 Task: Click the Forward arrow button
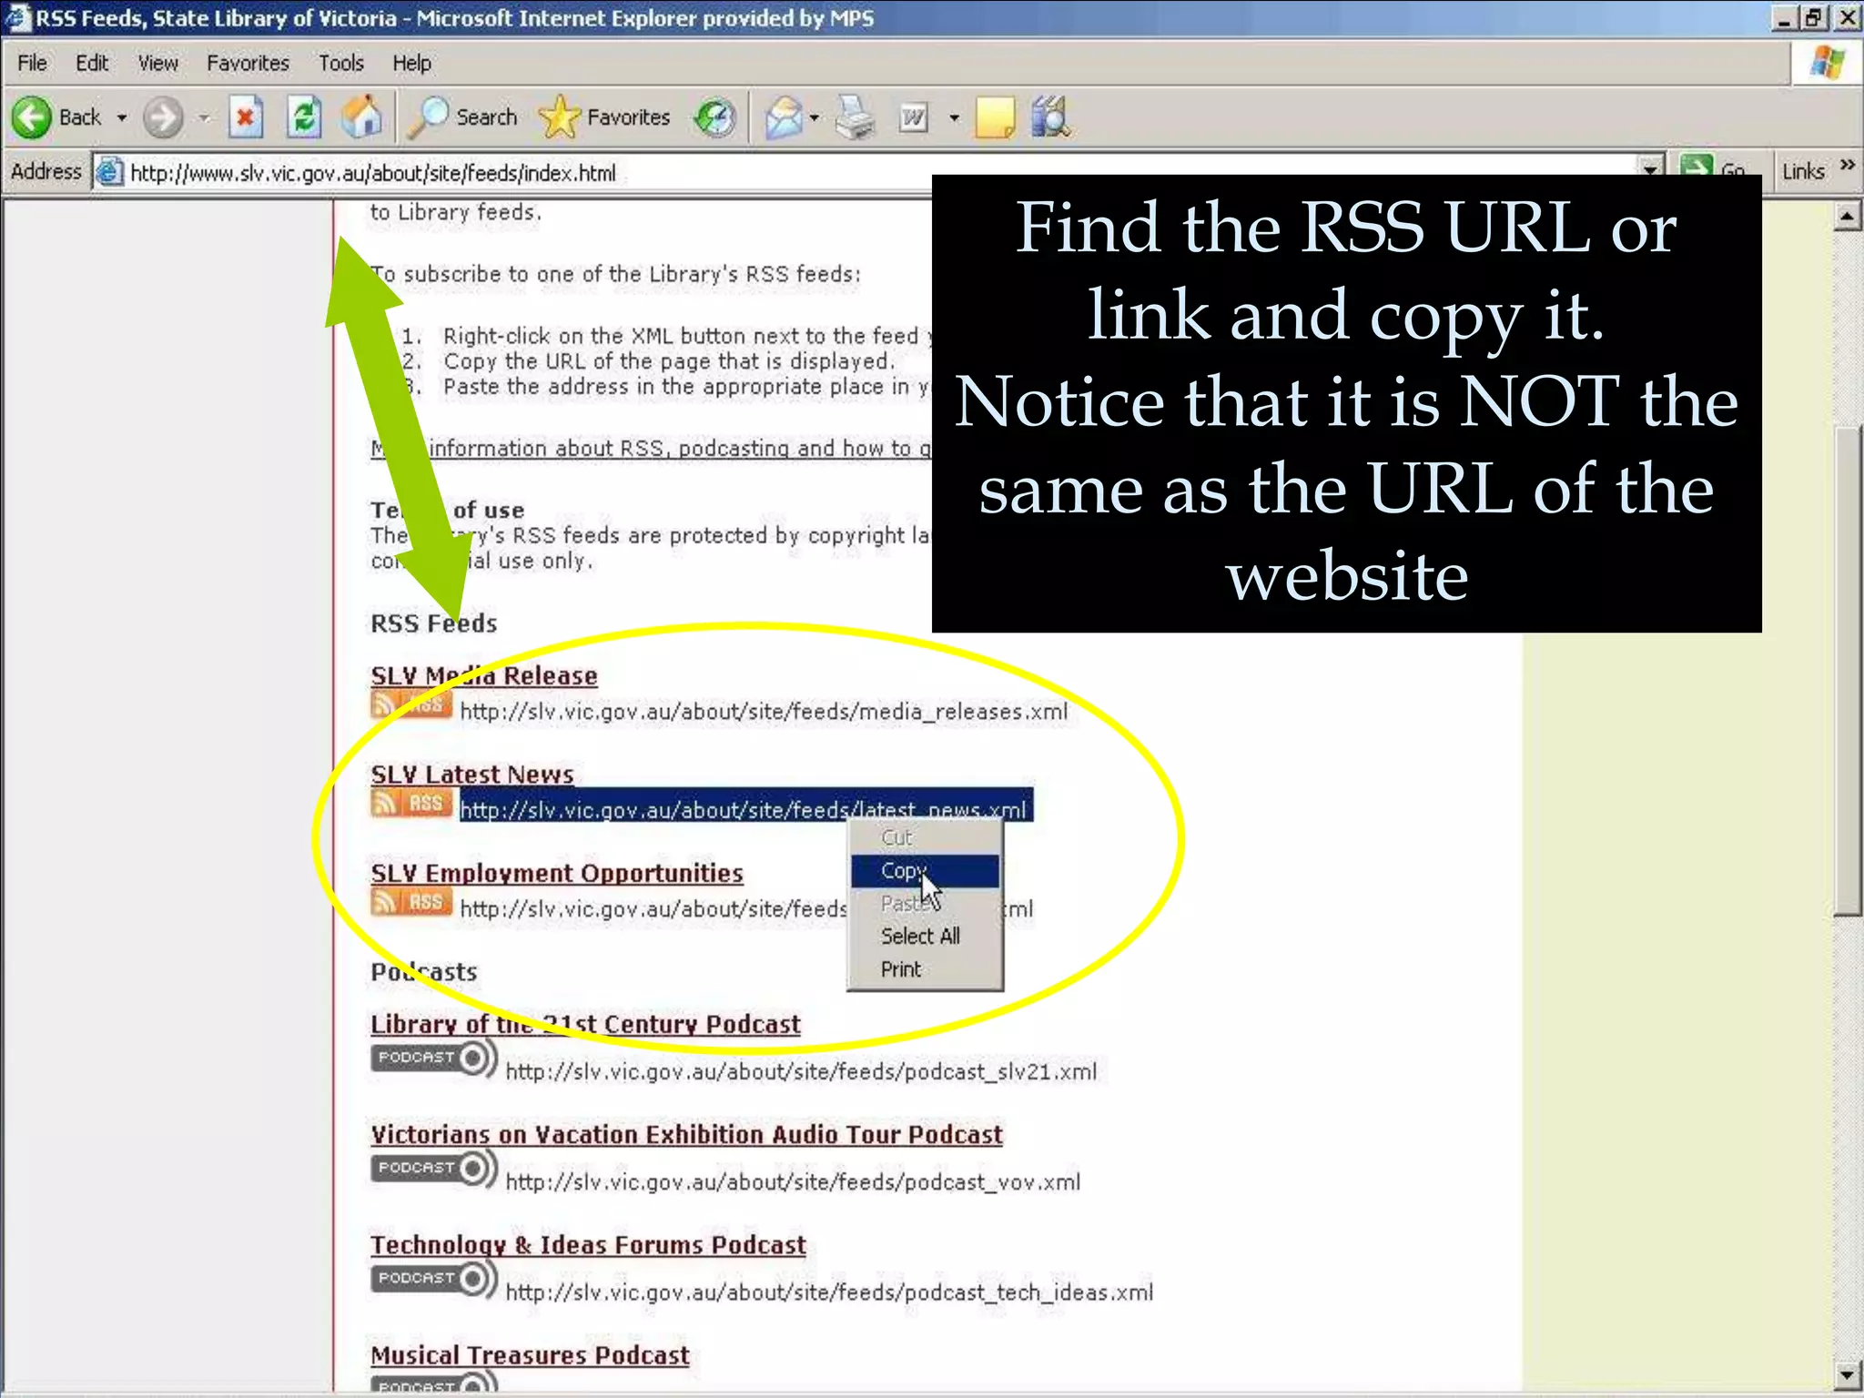(164, 117)
